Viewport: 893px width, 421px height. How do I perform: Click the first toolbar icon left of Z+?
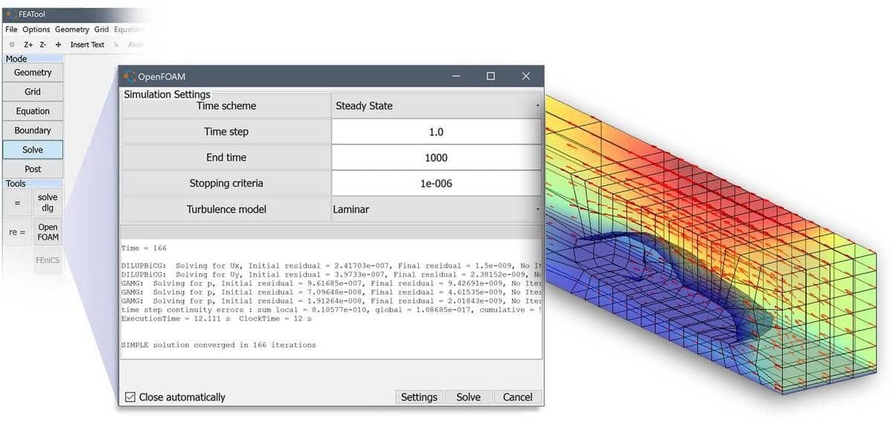tap(12, 45)
